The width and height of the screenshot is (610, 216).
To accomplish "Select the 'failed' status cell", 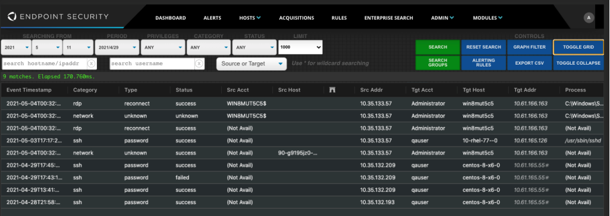I will [183, 177].
